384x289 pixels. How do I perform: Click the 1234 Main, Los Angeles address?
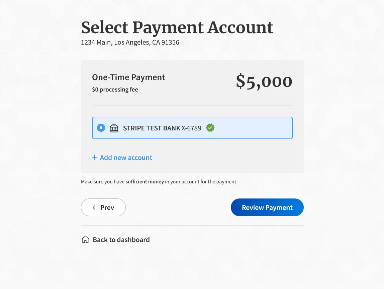pyautogui.click(x=130, y=43)
